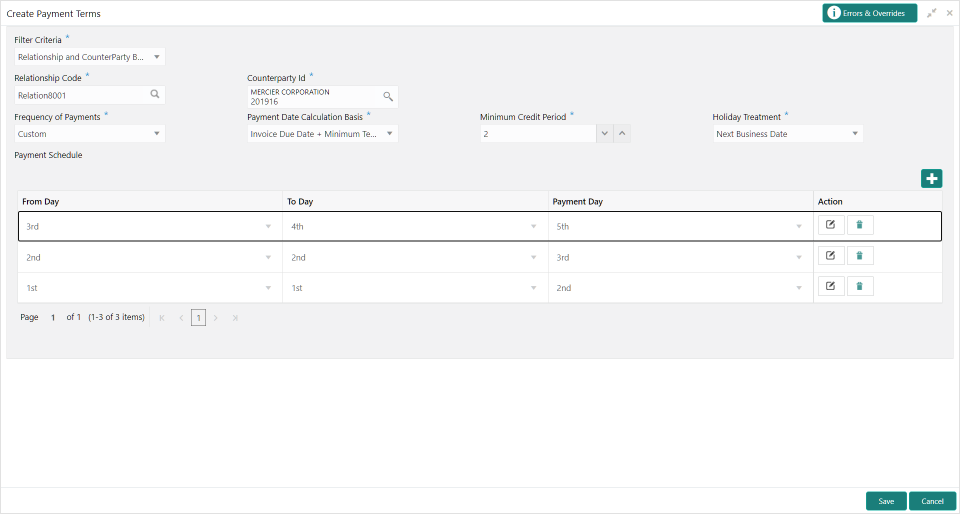
Task: Click the Cancel button
Action: tap(932, 501)
